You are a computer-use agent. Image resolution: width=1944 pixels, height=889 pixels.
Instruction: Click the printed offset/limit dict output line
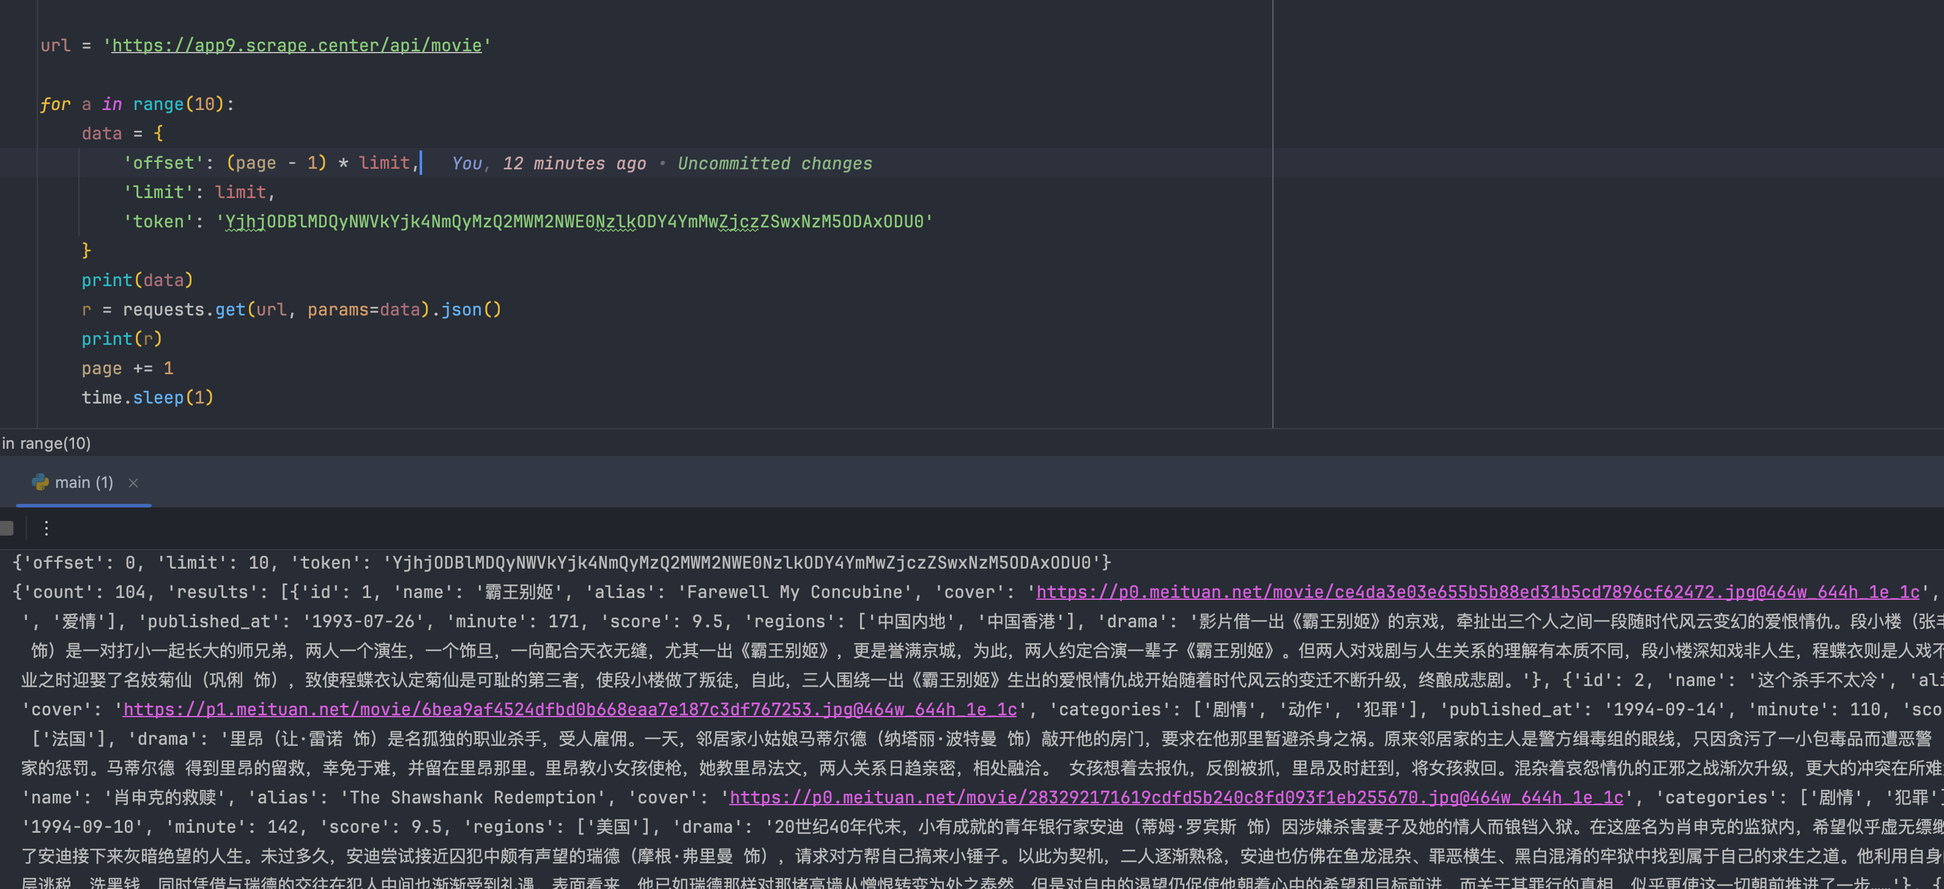pyautogui.click(x=561, y=563)
